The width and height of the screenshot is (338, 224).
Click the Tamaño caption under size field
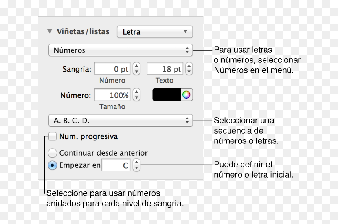[112, 107]
